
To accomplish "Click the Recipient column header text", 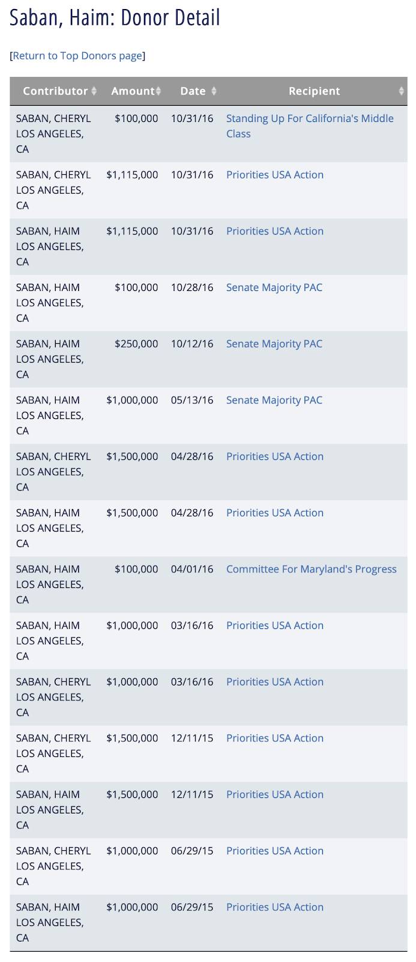I will [x=314, y=91].
